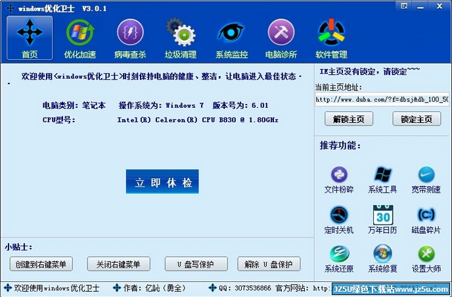452x297 pixels.
Task: Click the homepage address input field
Action: click(382, 99)
